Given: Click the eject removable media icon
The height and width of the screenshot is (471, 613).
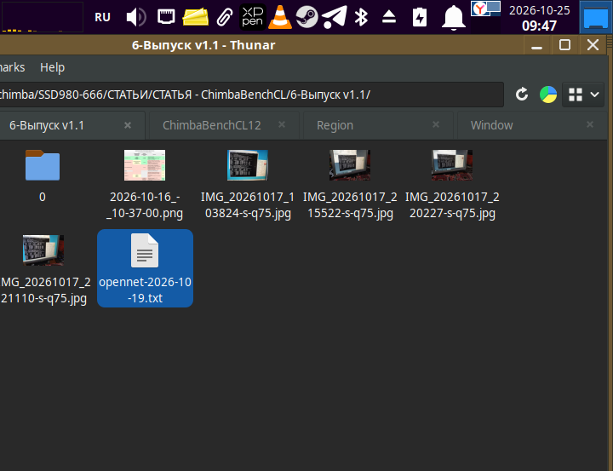Looking at the screenshot, I should coord(389,17).
